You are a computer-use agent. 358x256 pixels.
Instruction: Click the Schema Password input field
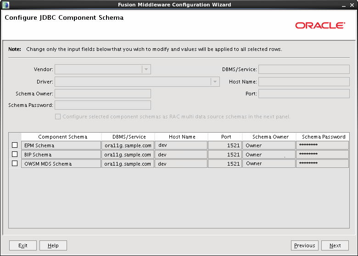pos(103,105)
